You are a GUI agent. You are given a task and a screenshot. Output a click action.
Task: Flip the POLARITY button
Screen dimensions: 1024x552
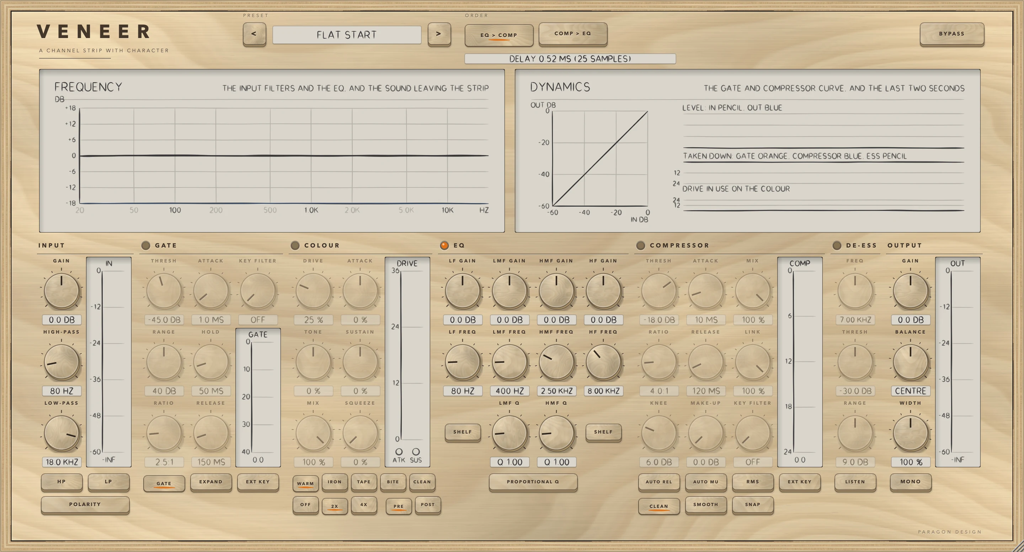coord(85,504)
